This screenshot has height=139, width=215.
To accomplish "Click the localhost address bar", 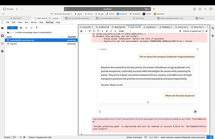I will [x=107, y=9].
